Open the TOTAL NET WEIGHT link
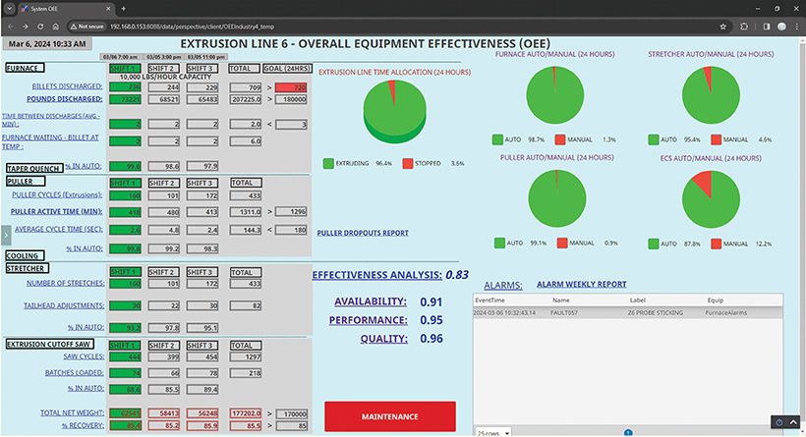806x437 pixels. pos(73,412)
